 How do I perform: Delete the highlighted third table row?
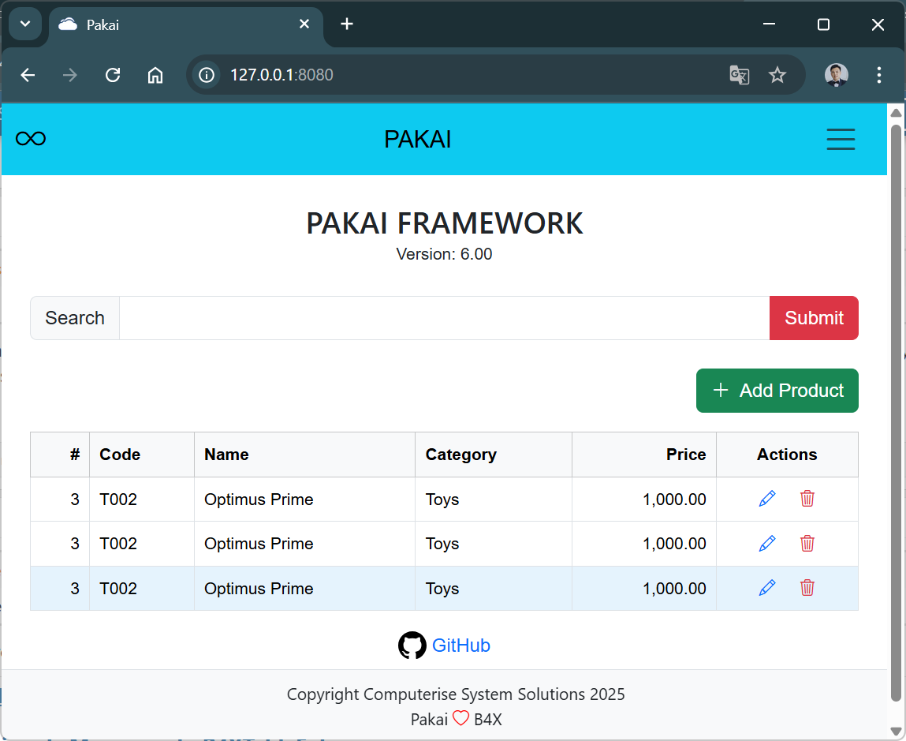[807, 588]
